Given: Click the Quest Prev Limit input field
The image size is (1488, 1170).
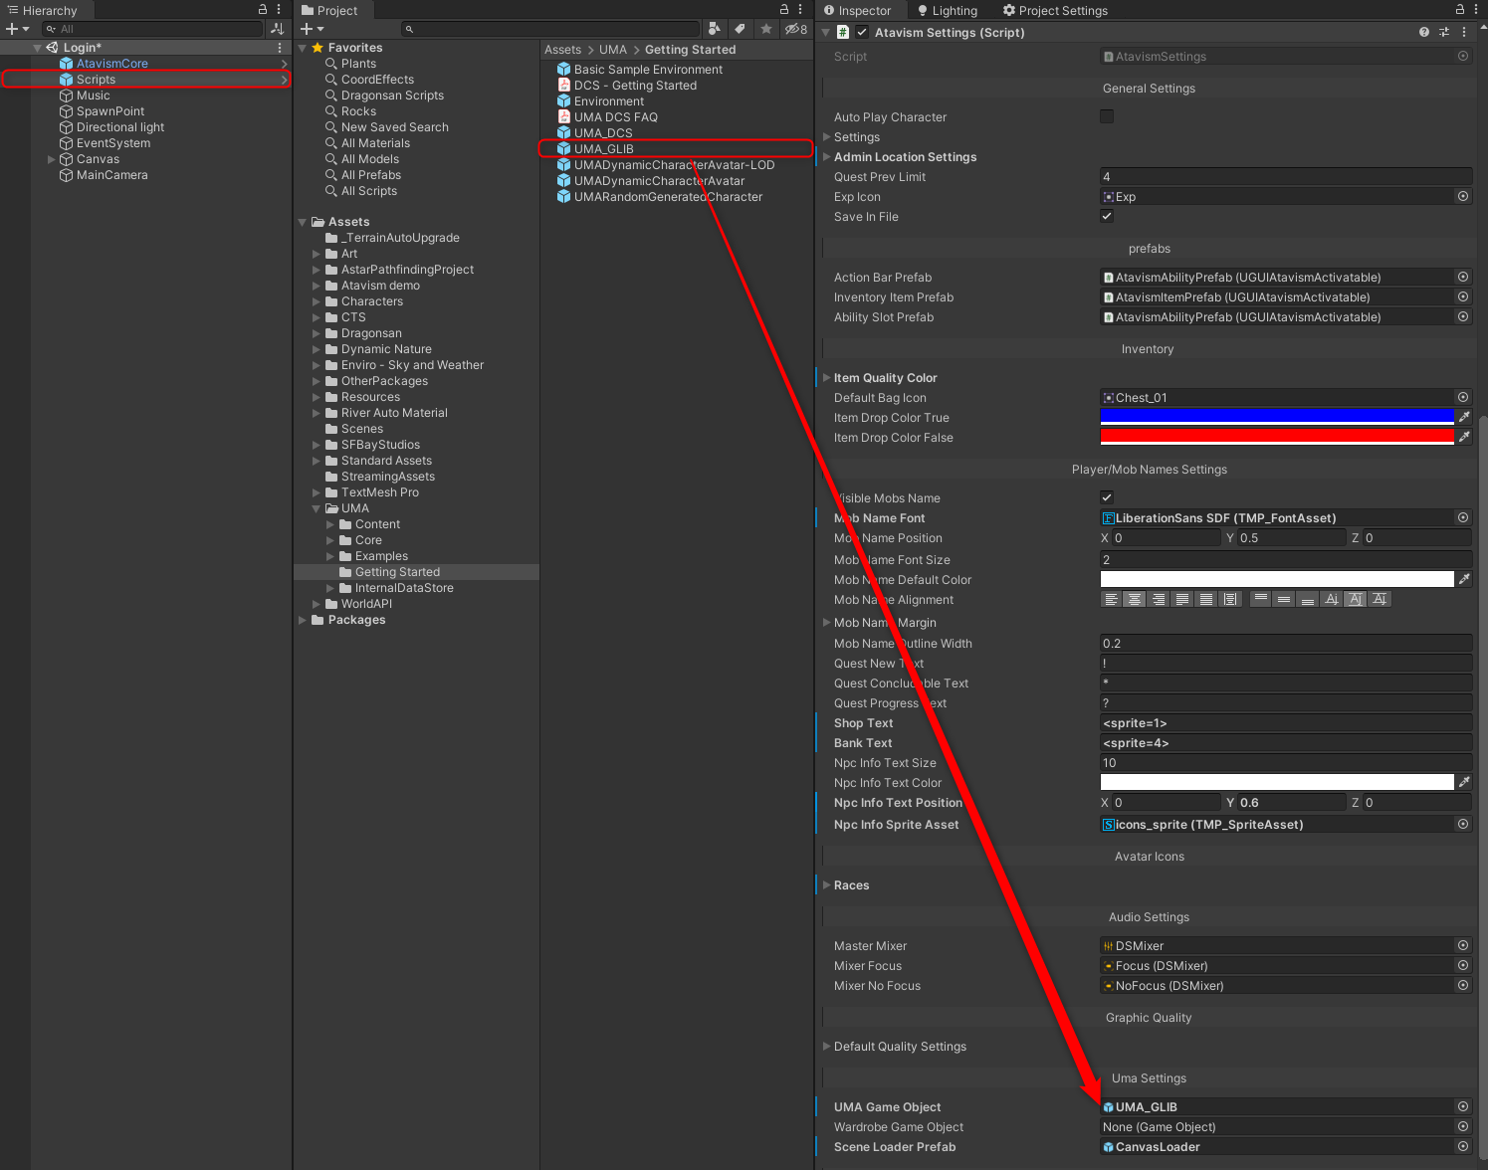Looking at the screenshot, I should click(x=1284, y=176).
